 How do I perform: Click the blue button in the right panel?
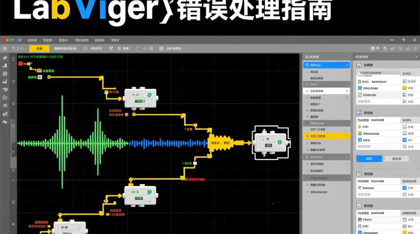[369, 158]
